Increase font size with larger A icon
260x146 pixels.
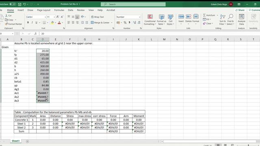tap(58, 17)
